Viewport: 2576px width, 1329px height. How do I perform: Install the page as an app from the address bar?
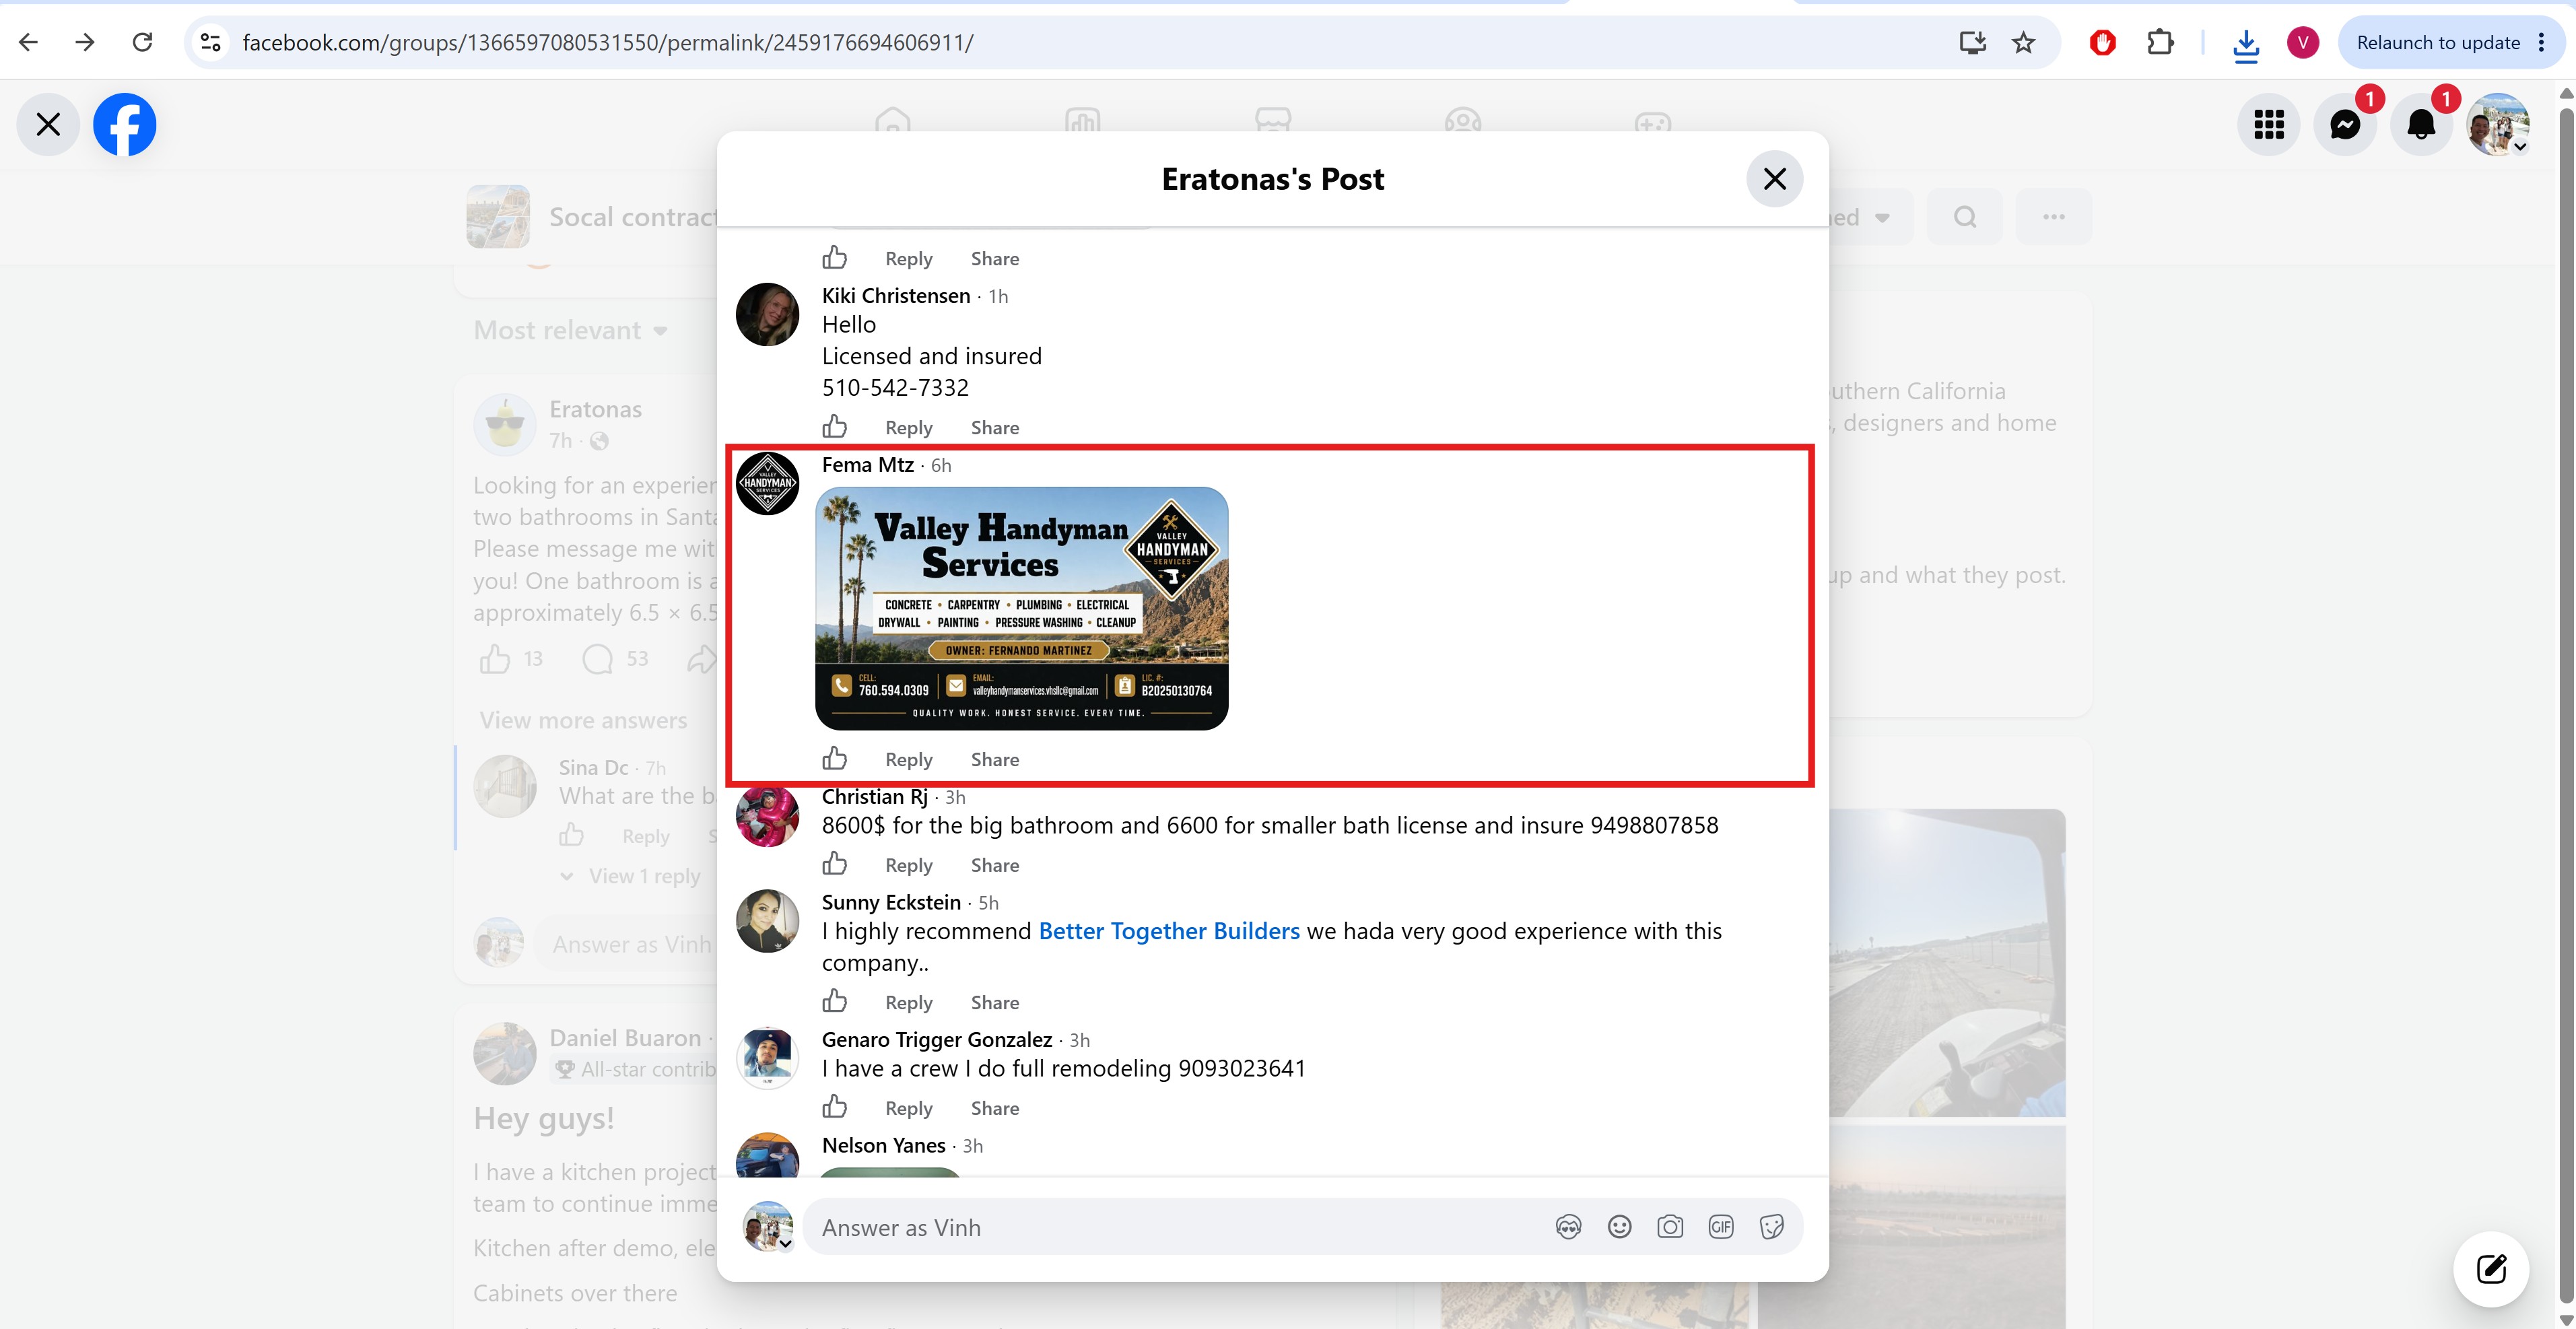1972,42
